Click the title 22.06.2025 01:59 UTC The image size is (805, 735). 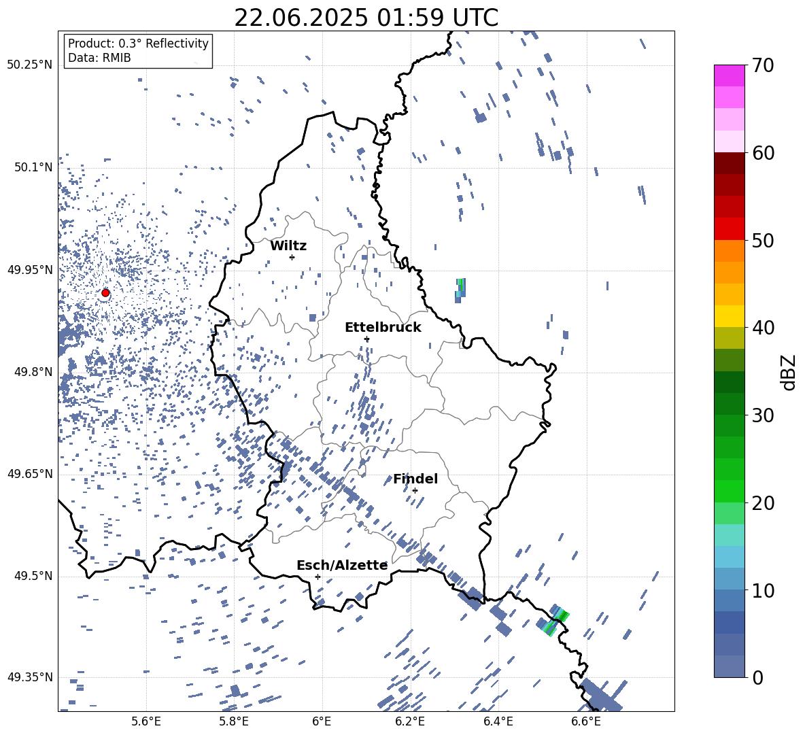pos(366,18)
